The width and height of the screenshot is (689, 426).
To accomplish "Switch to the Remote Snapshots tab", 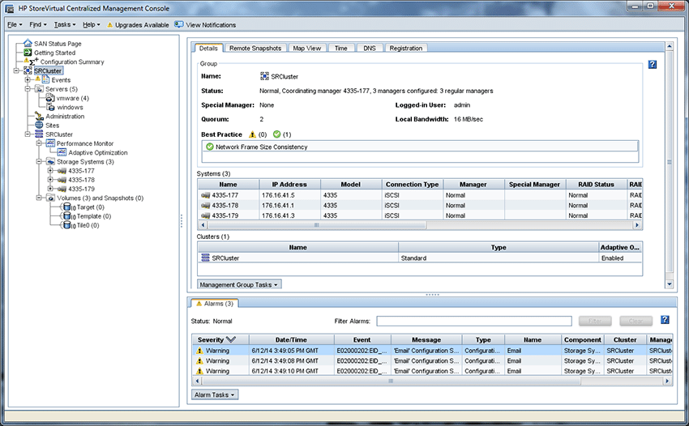I will coord(255,48).
